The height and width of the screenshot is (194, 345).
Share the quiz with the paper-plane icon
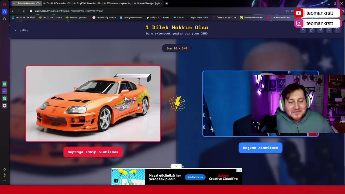[320, 30]
